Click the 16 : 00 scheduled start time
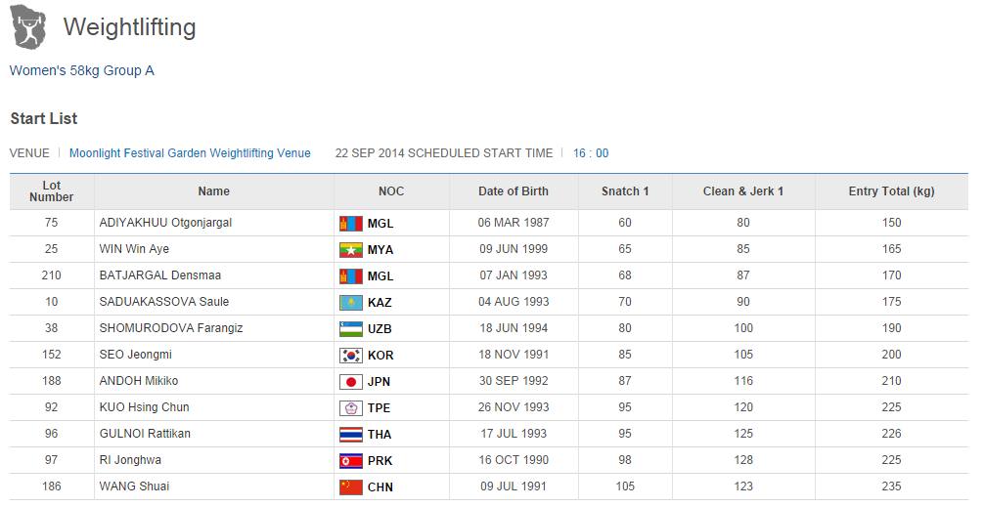 [591, 153]
